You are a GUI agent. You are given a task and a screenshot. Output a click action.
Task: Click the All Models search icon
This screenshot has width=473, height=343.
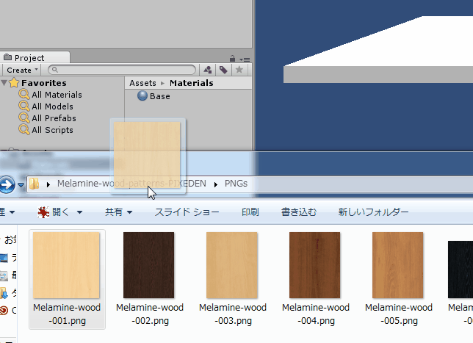pyautogui.click(x=24, y=106)
